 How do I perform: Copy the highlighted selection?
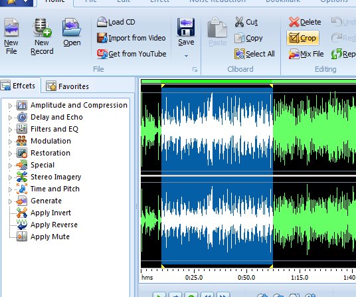(x=248, y=38)
